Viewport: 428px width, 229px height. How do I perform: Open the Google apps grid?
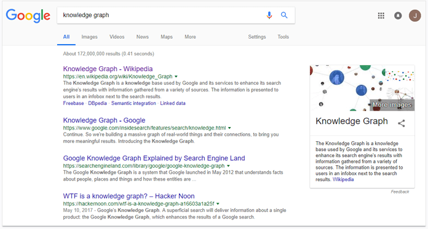(x=381, y=15)
